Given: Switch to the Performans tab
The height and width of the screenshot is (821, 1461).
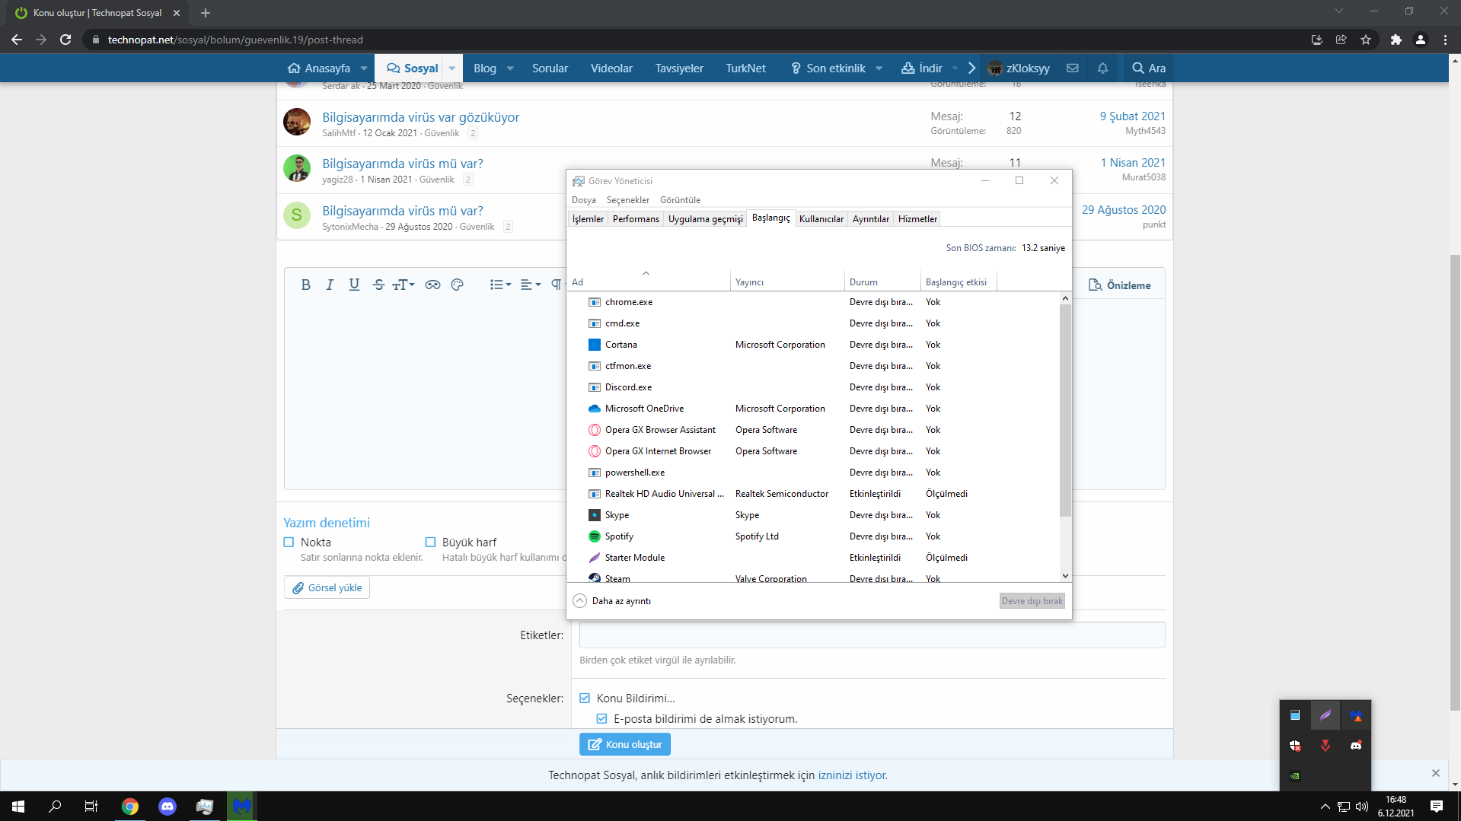Looking at the screenshot, I should (x=636, y=219).
